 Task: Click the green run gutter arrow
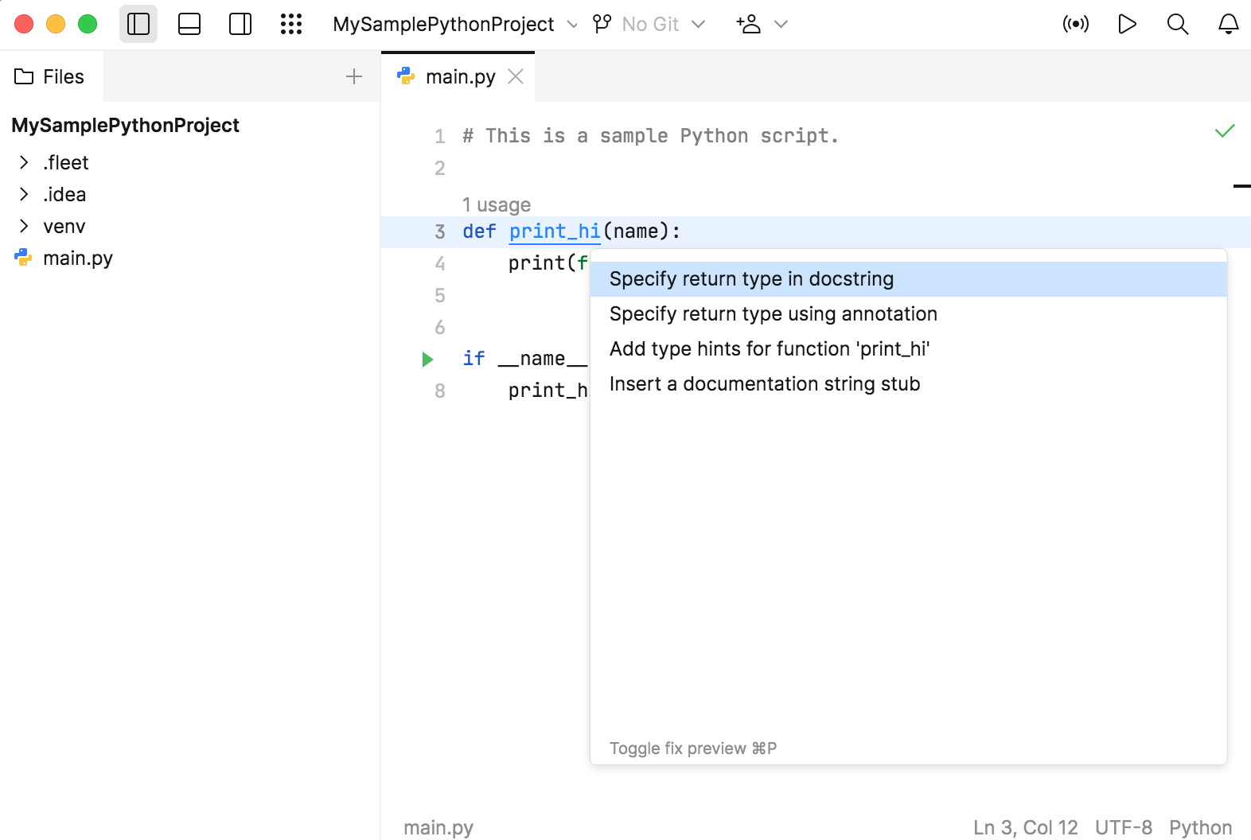427,359
